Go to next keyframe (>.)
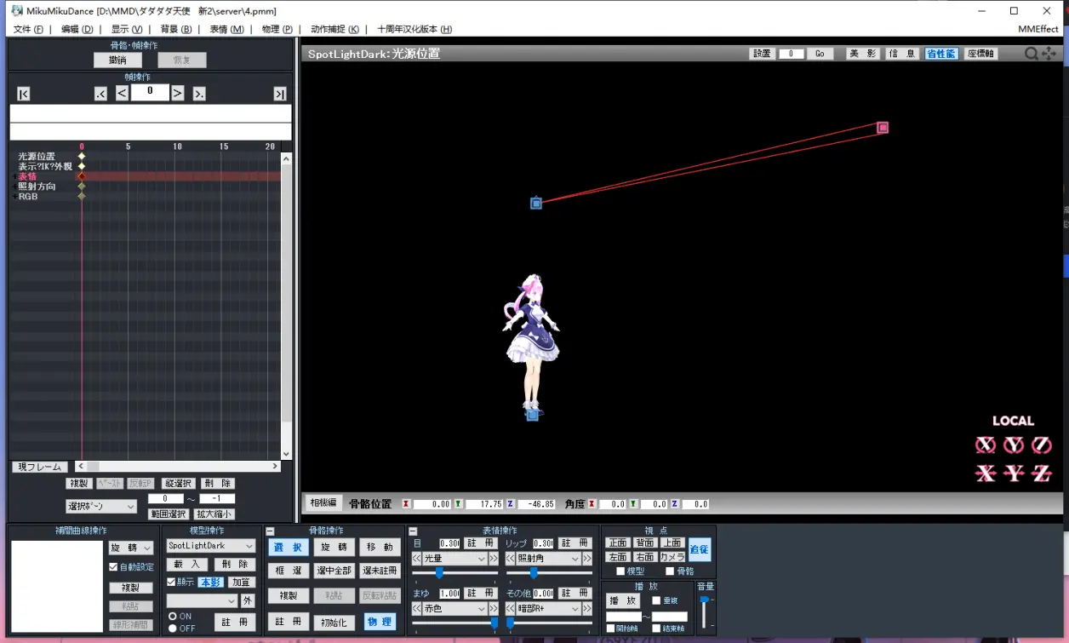 coord(199,94)
